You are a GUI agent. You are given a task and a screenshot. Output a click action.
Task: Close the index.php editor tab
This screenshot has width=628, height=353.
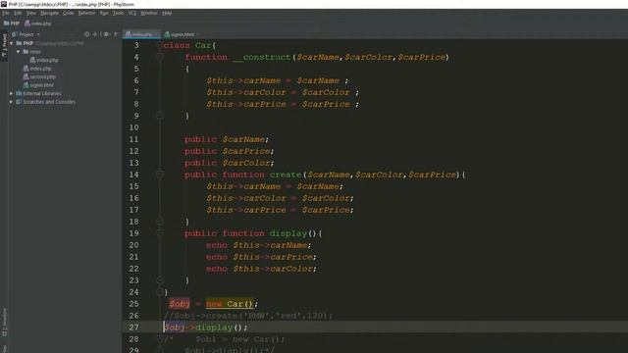click(x=157, y=34)
